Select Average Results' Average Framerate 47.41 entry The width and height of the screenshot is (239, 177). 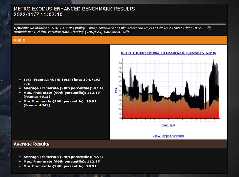(x=63, y=157)
